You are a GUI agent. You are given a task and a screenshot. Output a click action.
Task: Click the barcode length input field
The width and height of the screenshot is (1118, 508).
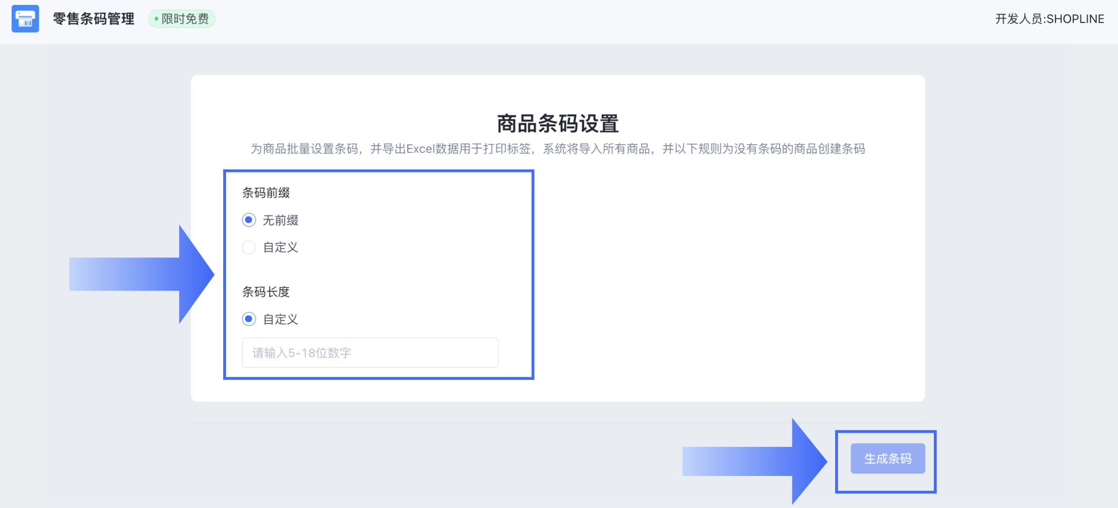tap(369, 353)
